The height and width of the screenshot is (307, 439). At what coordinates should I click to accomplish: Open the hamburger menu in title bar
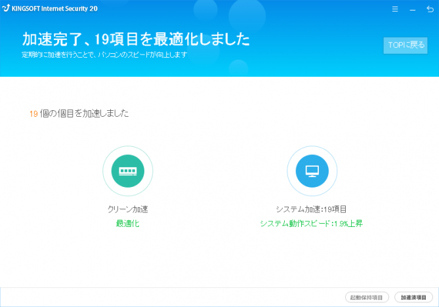[x=394, y=10]
